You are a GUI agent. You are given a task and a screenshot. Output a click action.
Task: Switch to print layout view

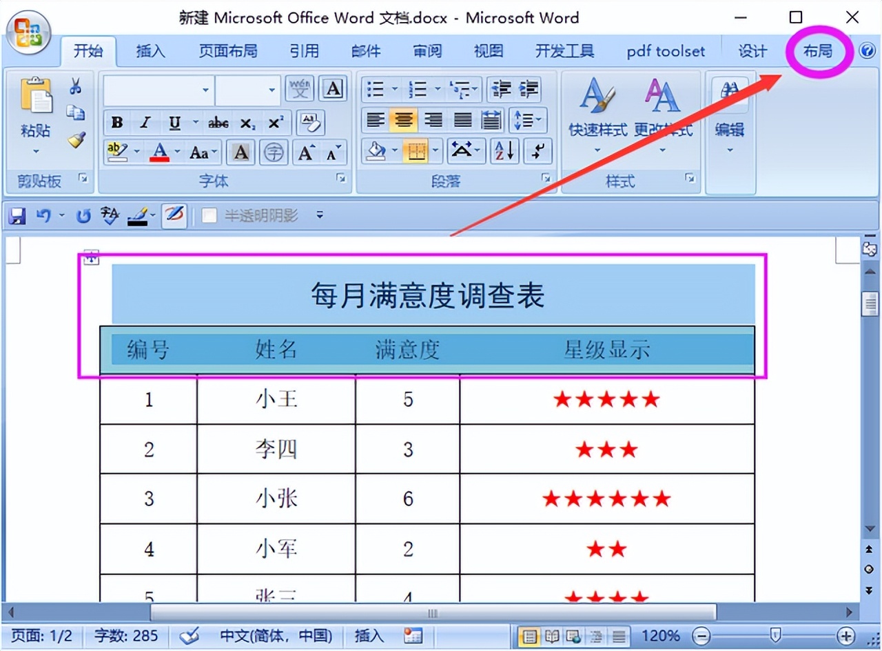[x=529, y=635]
